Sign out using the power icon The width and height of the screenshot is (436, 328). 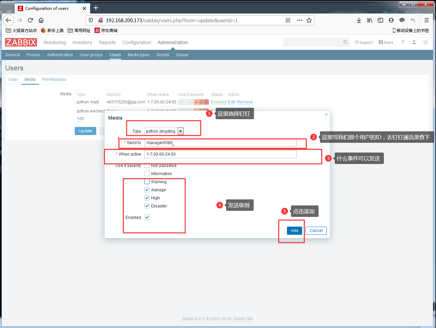click(x=426, y=42)
